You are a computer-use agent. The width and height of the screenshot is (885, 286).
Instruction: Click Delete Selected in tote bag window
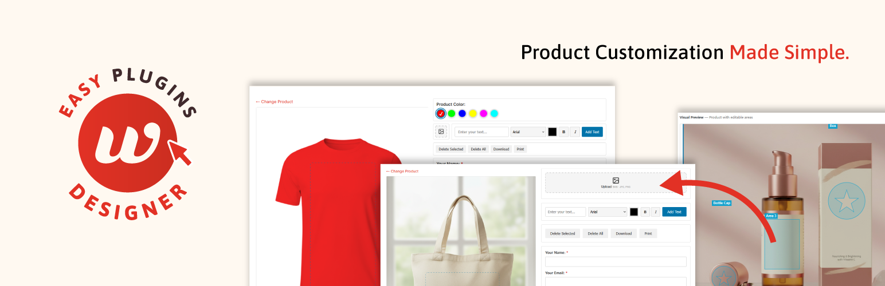pyautogui.click(x=562, y=233)
